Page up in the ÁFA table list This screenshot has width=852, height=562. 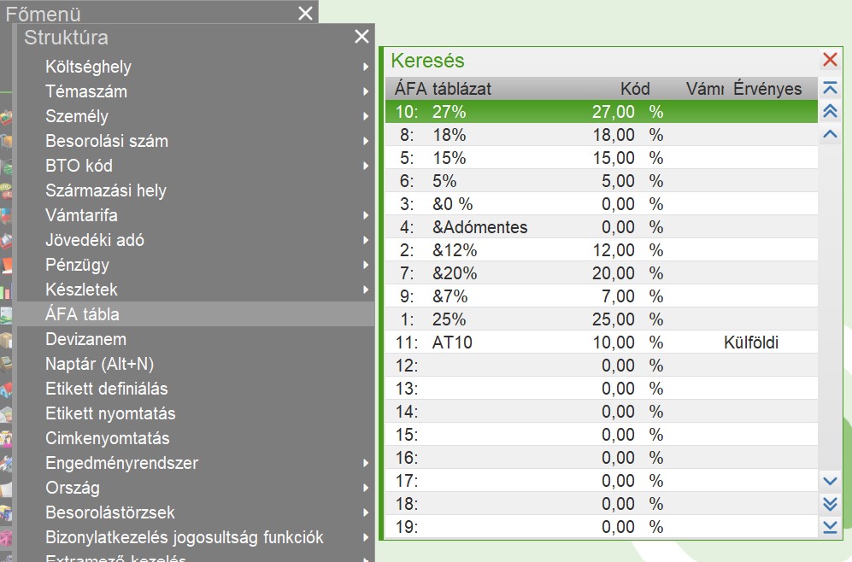click(x=830, y=111)
